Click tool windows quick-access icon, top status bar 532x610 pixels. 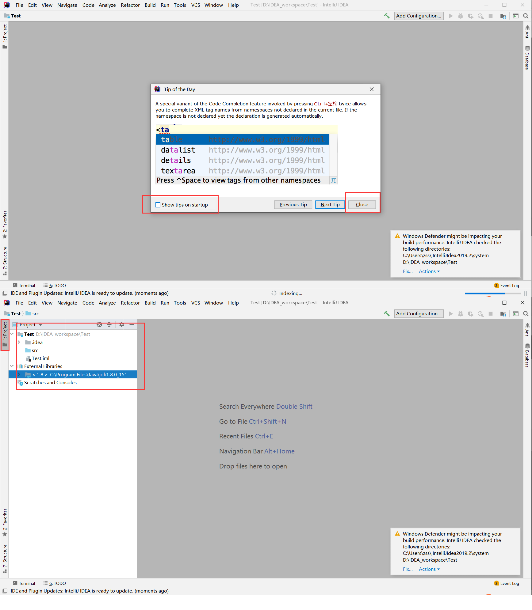point(5,293)
